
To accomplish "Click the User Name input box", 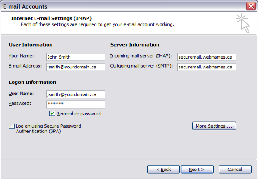I will (x=76, y=94).
